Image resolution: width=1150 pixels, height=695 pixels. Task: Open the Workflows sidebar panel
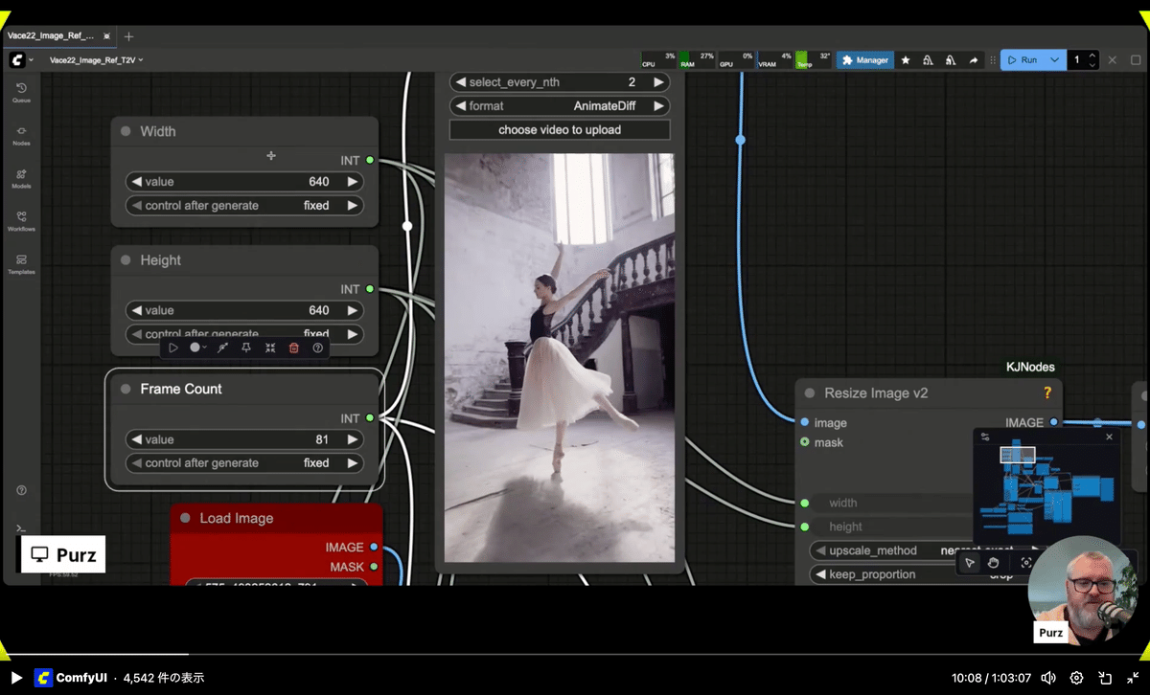tap(21, 221)
